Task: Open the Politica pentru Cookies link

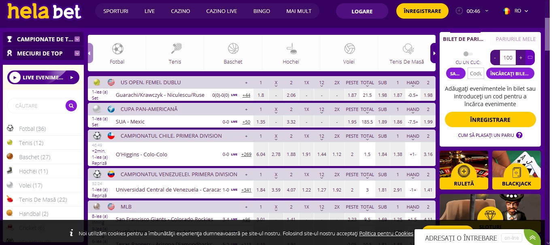Action: coord(386,234)
